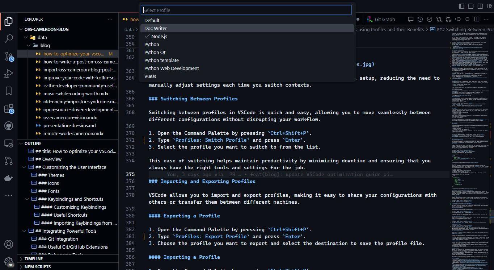Open remote-work-cameroon.mdx file
This screenshot has height=270, width=494.
click(68, 133)
